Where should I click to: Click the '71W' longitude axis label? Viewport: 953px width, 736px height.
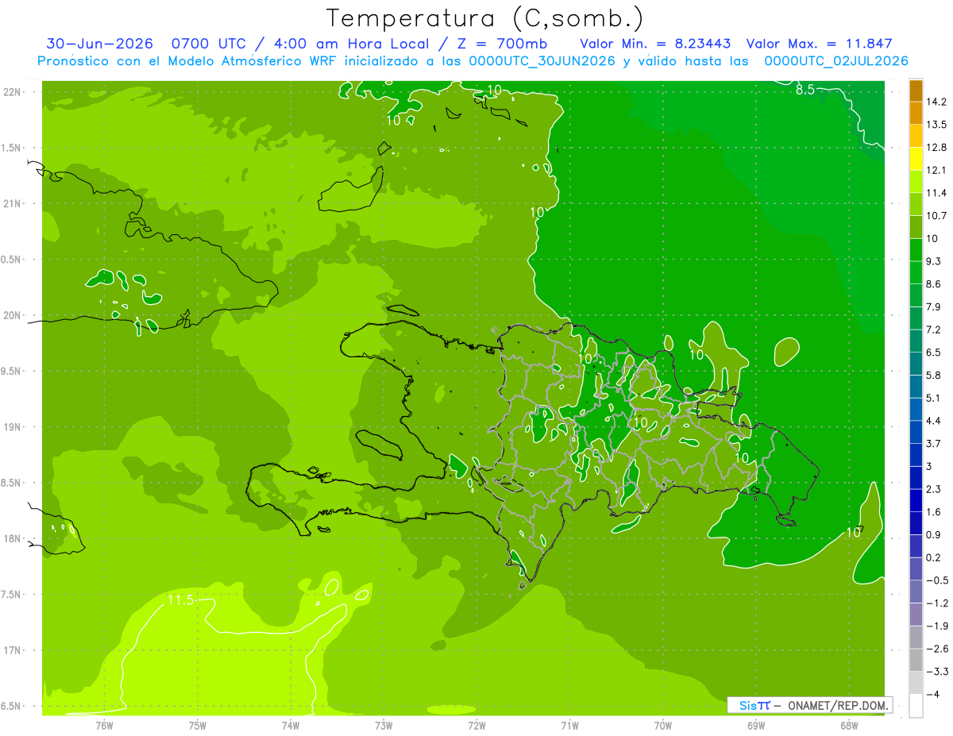point(569,725)
